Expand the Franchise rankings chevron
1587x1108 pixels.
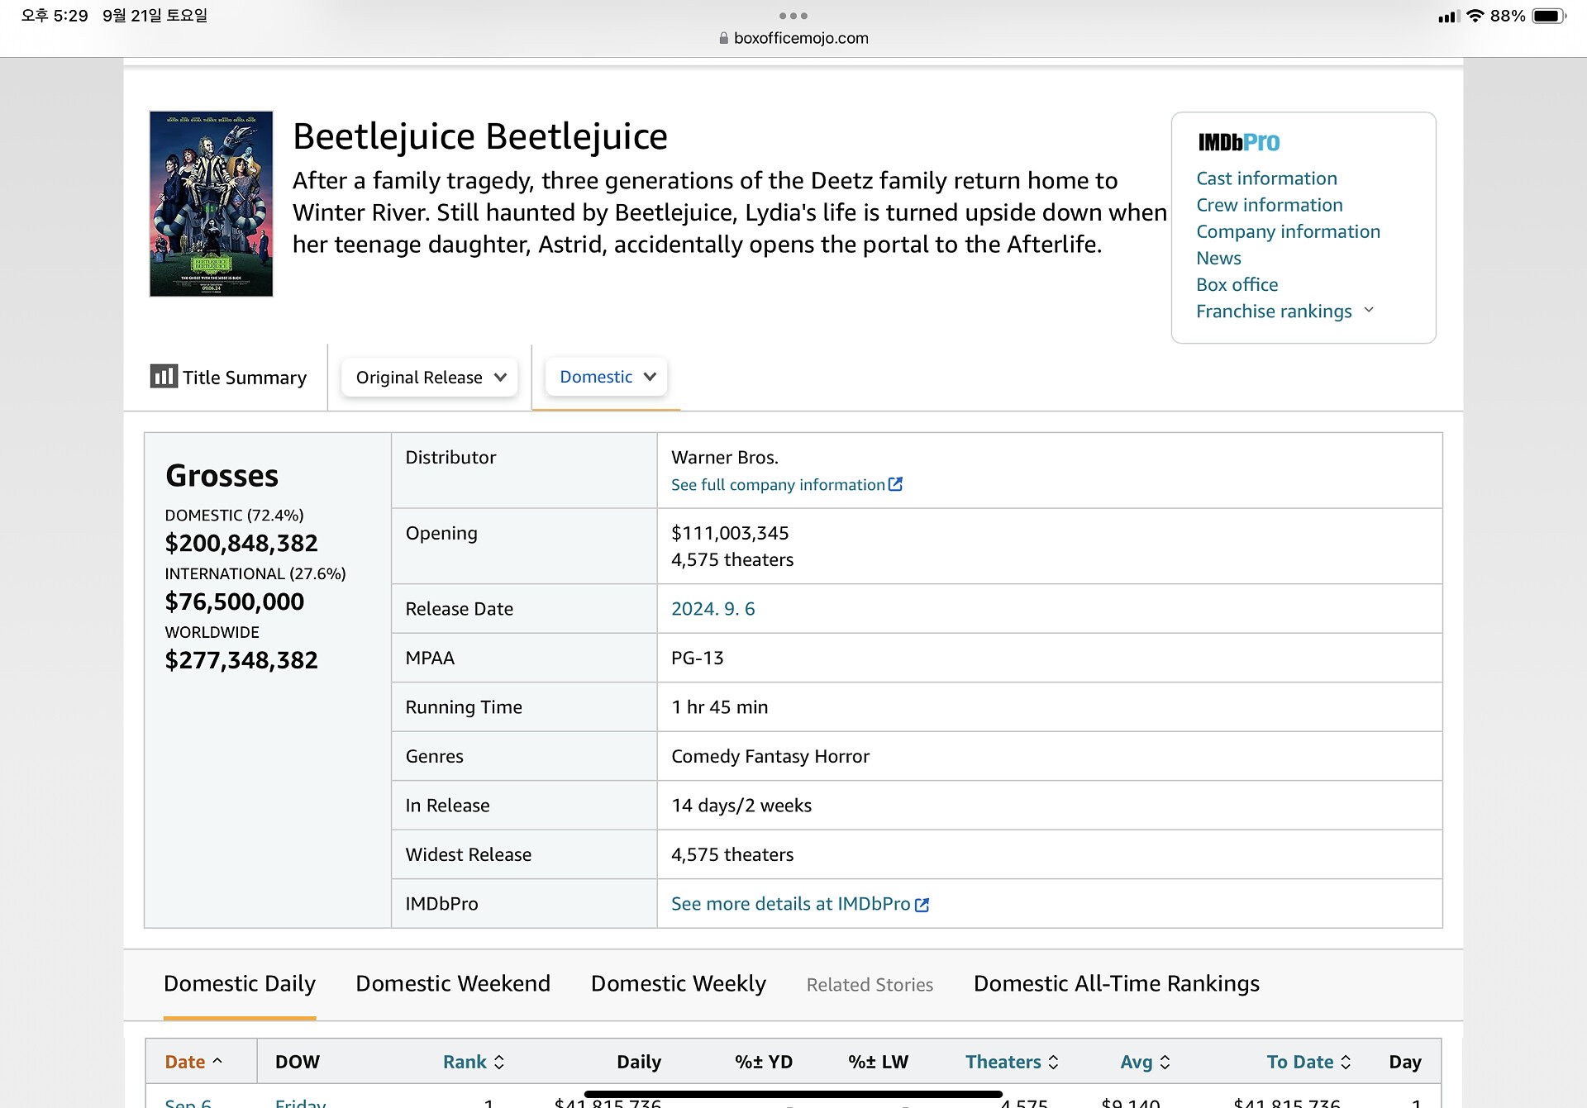click(1369, 310)
